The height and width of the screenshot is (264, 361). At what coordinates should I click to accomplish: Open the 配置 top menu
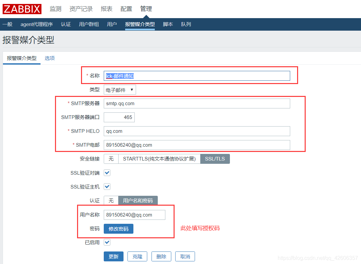tap(126, 9)
